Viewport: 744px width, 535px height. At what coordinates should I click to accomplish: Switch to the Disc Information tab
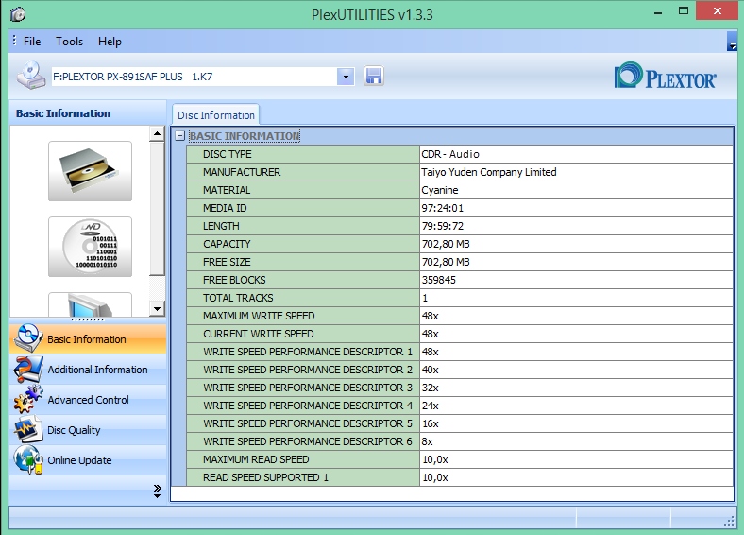pos(215,115)
